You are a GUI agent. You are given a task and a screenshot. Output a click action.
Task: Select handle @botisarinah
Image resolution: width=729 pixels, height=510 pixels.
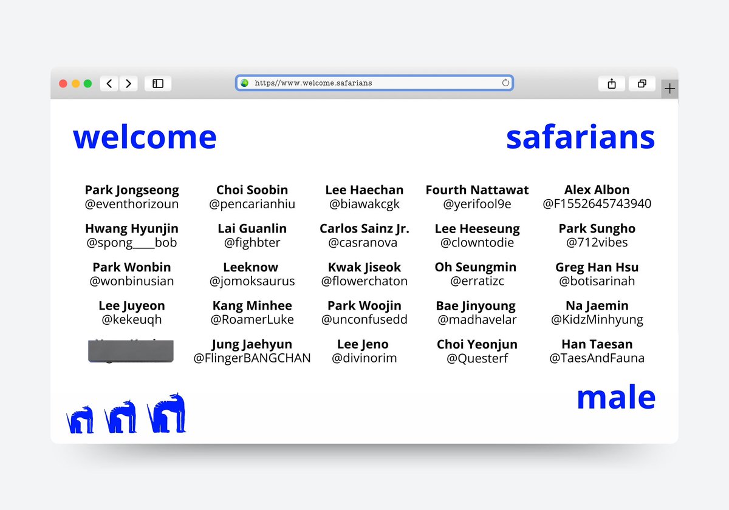pyautogui.click(x=597, y=281)
